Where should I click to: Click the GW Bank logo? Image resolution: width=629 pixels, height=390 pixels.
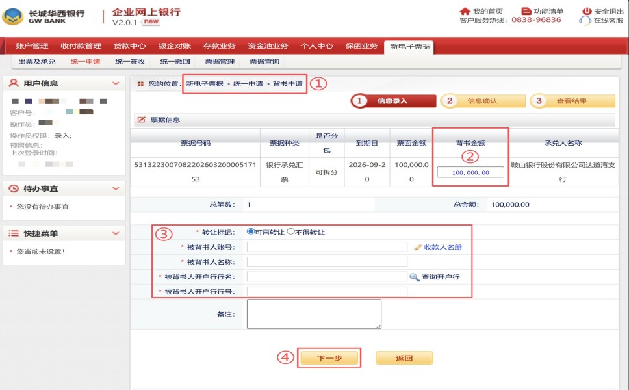pyautogui.click(x=13, y=16)
